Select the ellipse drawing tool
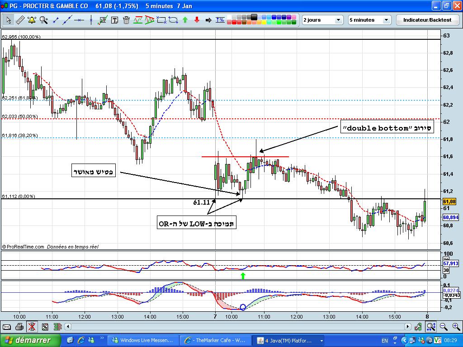 173,20
